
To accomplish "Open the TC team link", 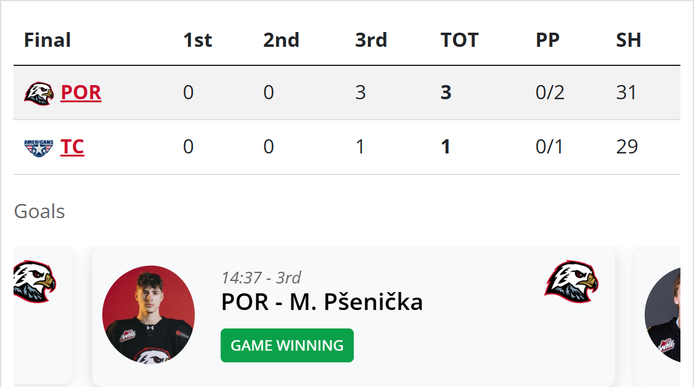I will pos(72,147).
